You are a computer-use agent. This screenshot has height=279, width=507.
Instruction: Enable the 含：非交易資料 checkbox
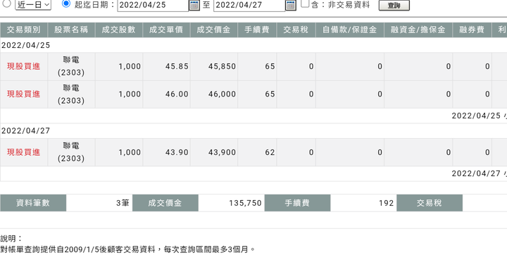(x=305, y=4)
